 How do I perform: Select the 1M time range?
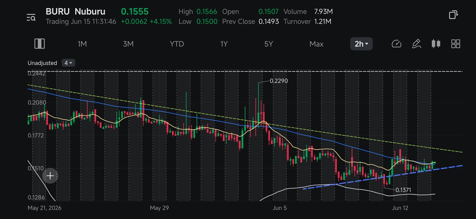(82, 44)
